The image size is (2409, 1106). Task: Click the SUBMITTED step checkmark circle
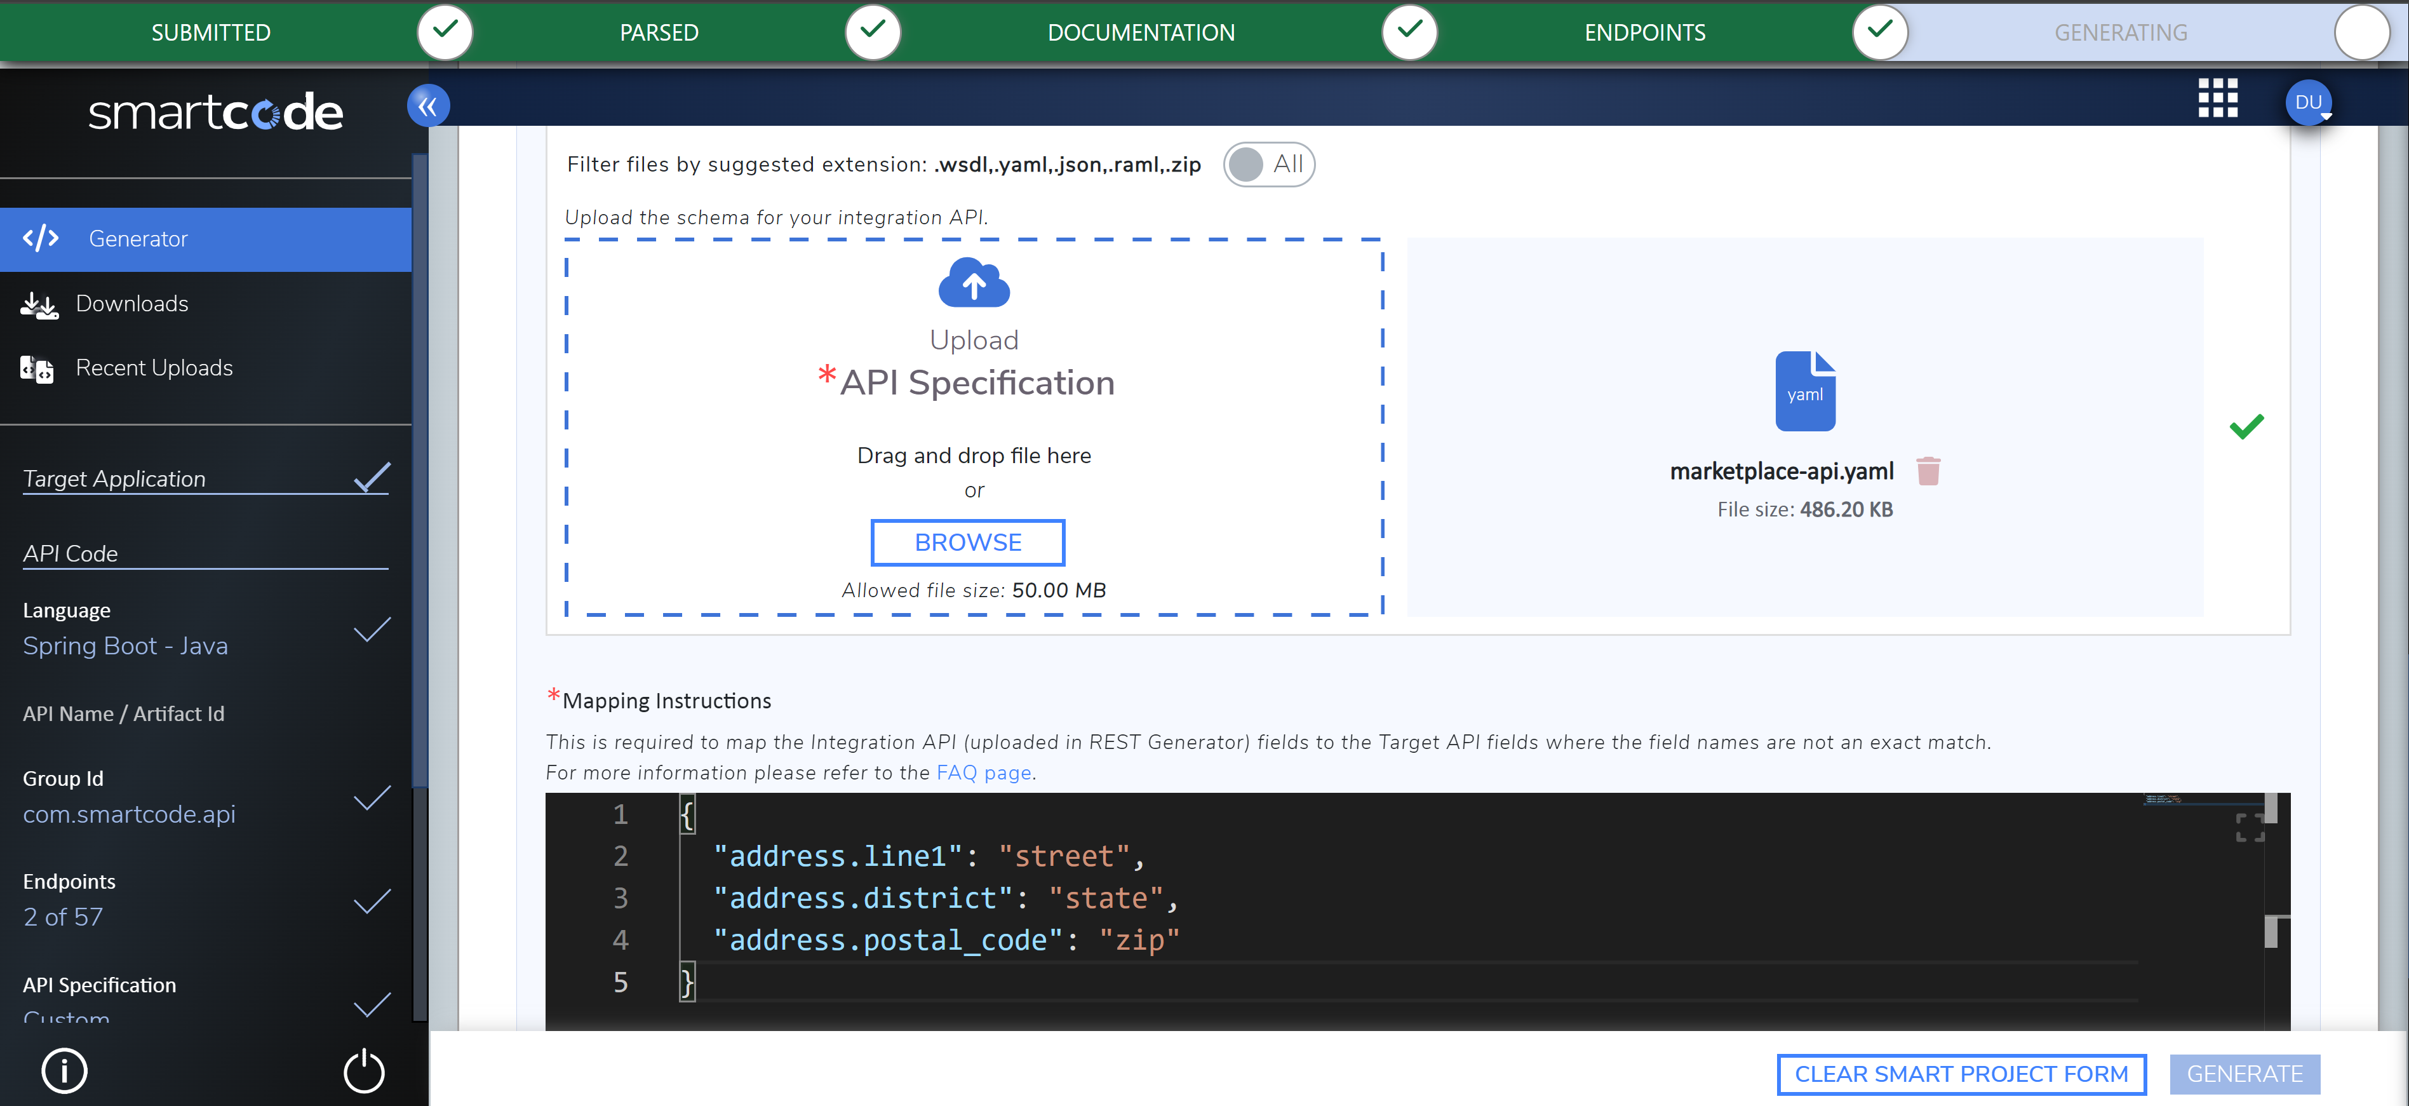pos(445,33)
